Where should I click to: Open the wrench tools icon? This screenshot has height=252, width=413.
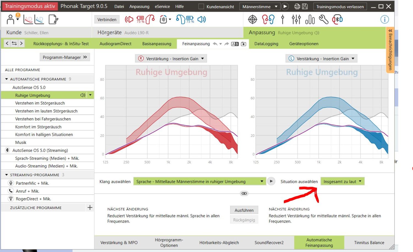[x=324, y=20]
